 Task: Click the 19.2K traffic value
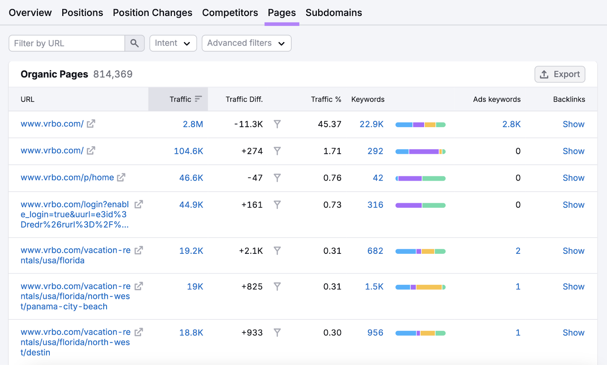[191, 251]
